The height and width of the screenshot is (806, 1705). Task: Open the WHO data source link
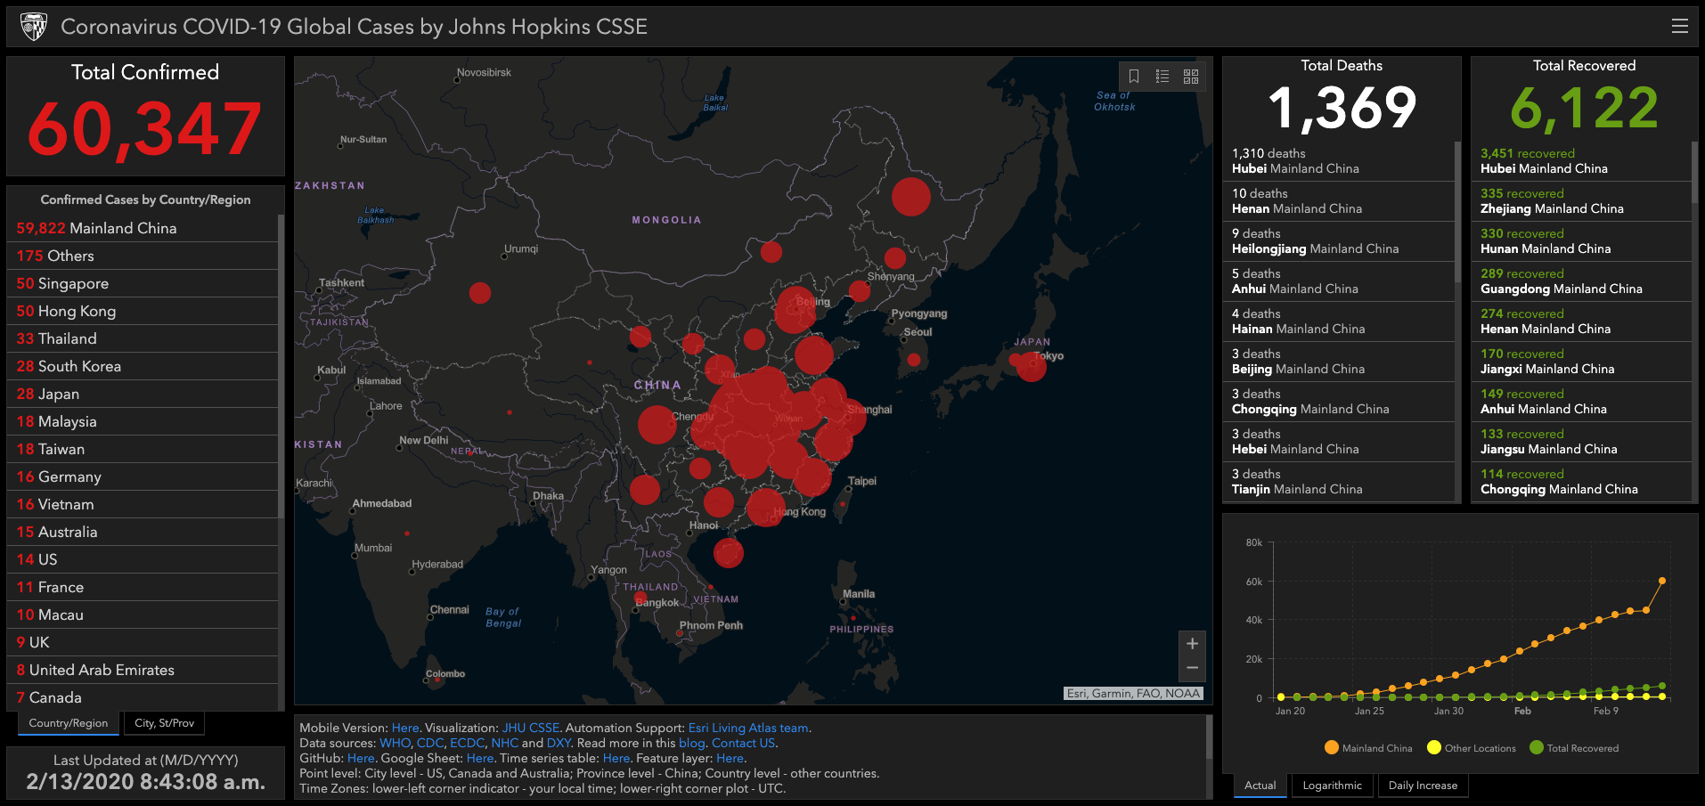click(396, 743)
